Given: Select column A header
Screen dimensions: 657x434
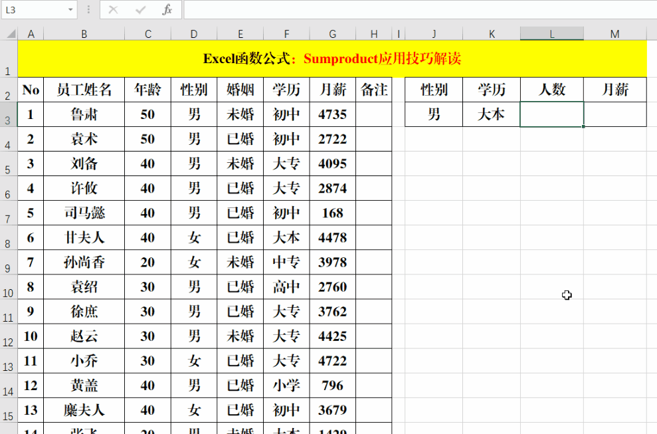Looking at the screenshot, I should [x=31, y=34].
